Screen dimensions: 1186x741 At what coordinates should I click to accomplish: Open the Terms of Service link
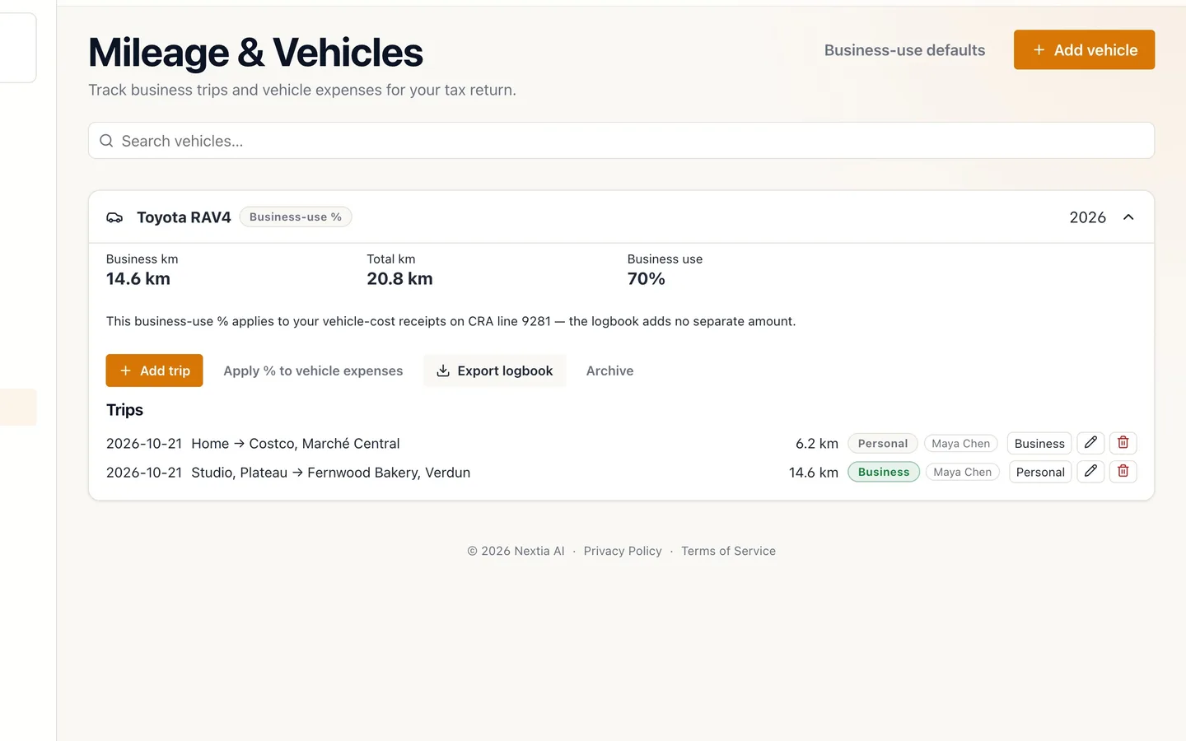click(x=728, y=551)
